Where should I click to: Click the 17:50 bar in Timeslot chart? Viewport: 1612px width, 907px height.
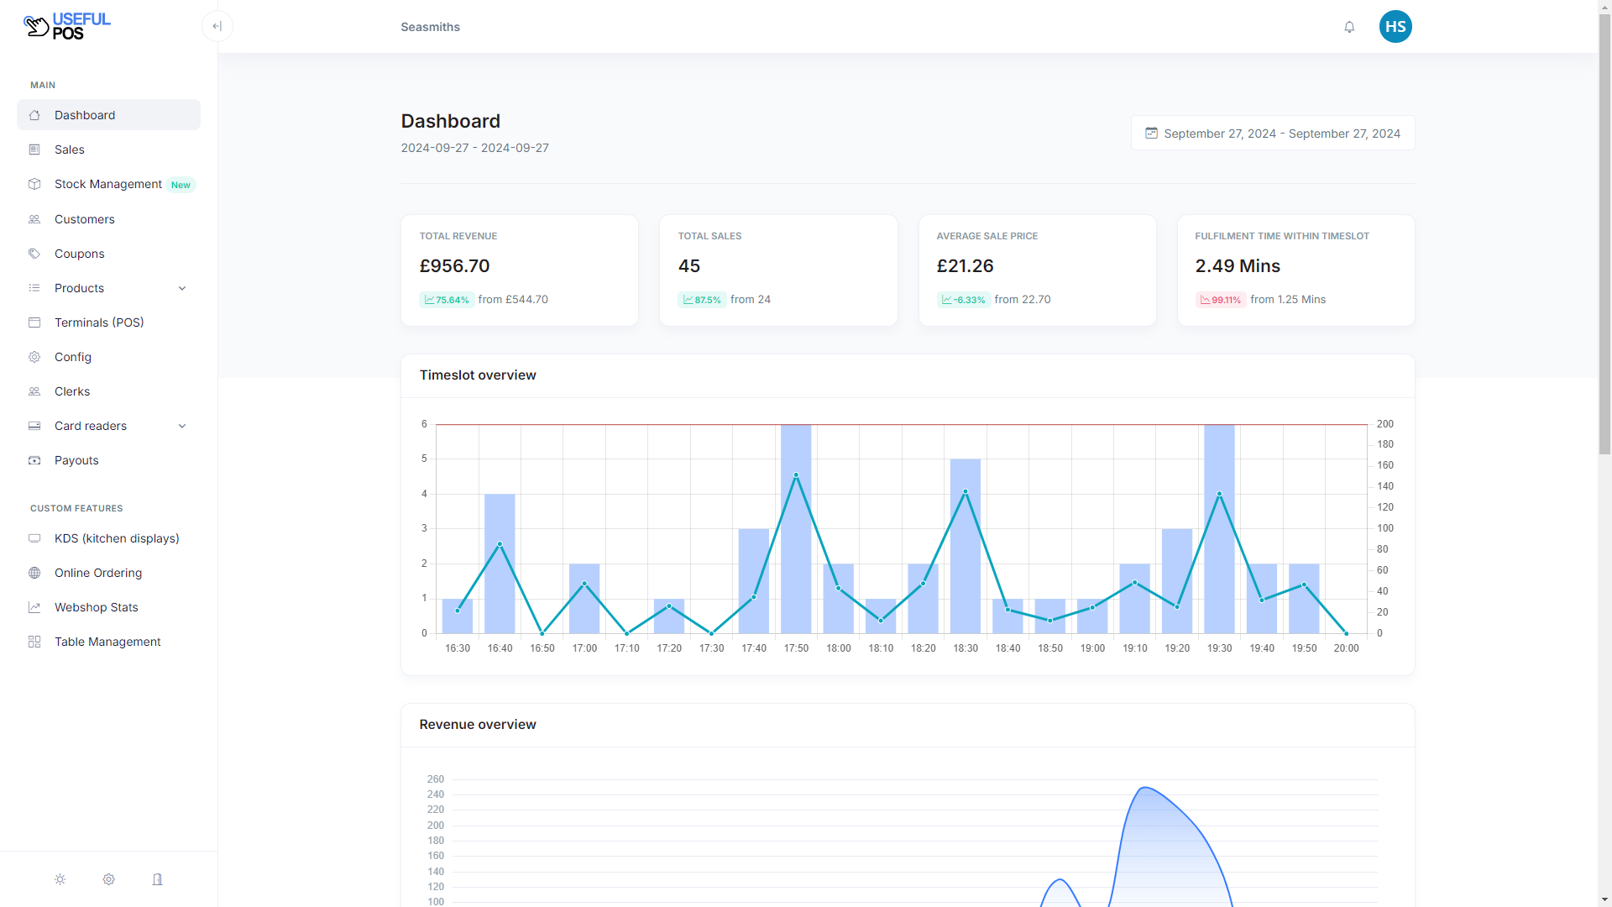[x=796, y=528]
